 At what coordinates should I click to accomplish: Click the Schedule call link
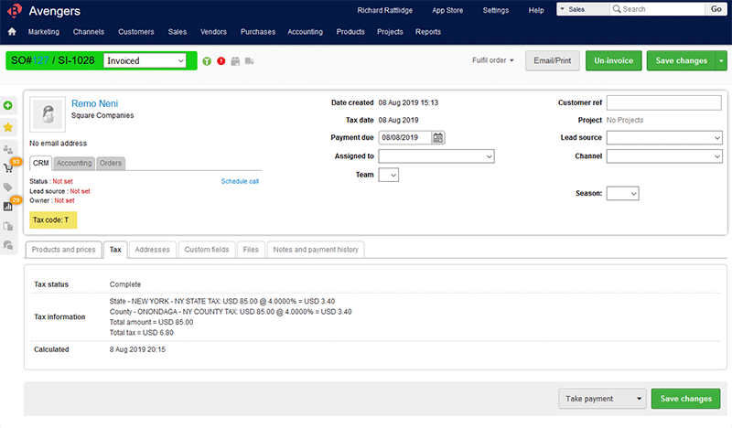tap(240, 181)
